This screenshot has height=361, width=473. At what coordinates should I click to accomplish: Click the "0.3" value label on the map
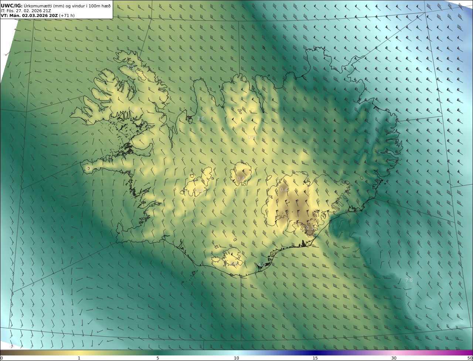(x=309, y=228)
